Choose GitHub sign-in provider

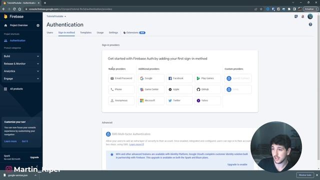(x=207, y=89)
